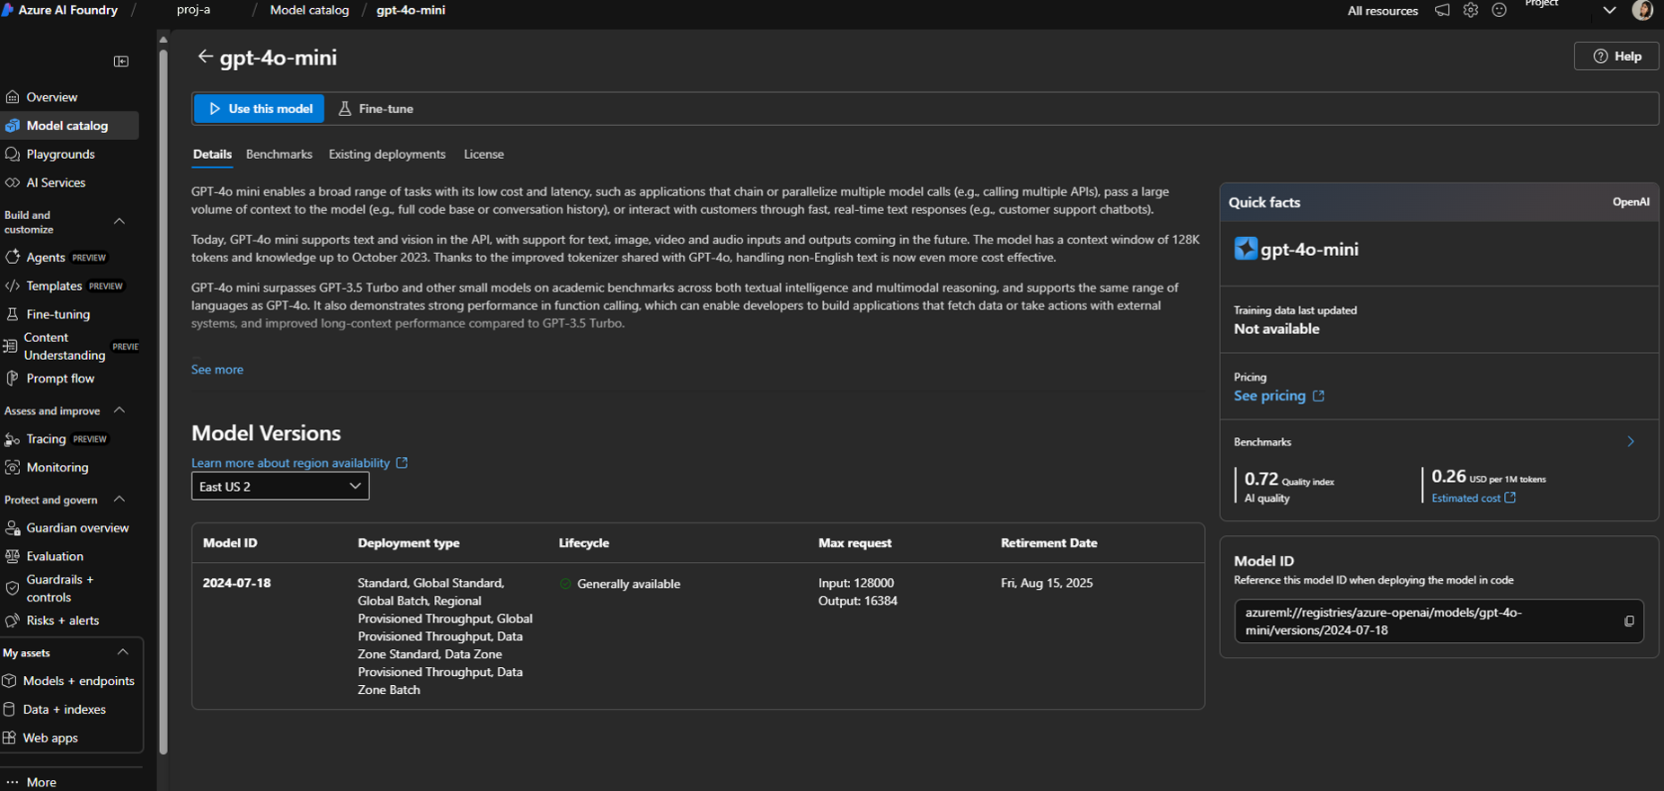Go back using the arrow beside gpt-4o-mini
1664x791 pixels.
[x=205, y=57]
